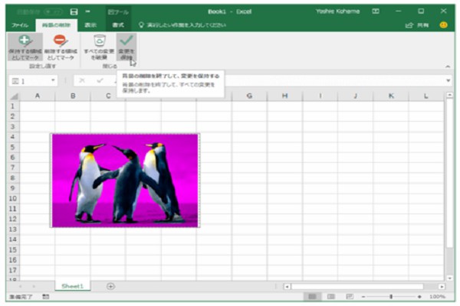The width and height of the screenshot is (460, 306).
Task: Click the formula bar enter checkmark icon
Action: tap(100, 80)
